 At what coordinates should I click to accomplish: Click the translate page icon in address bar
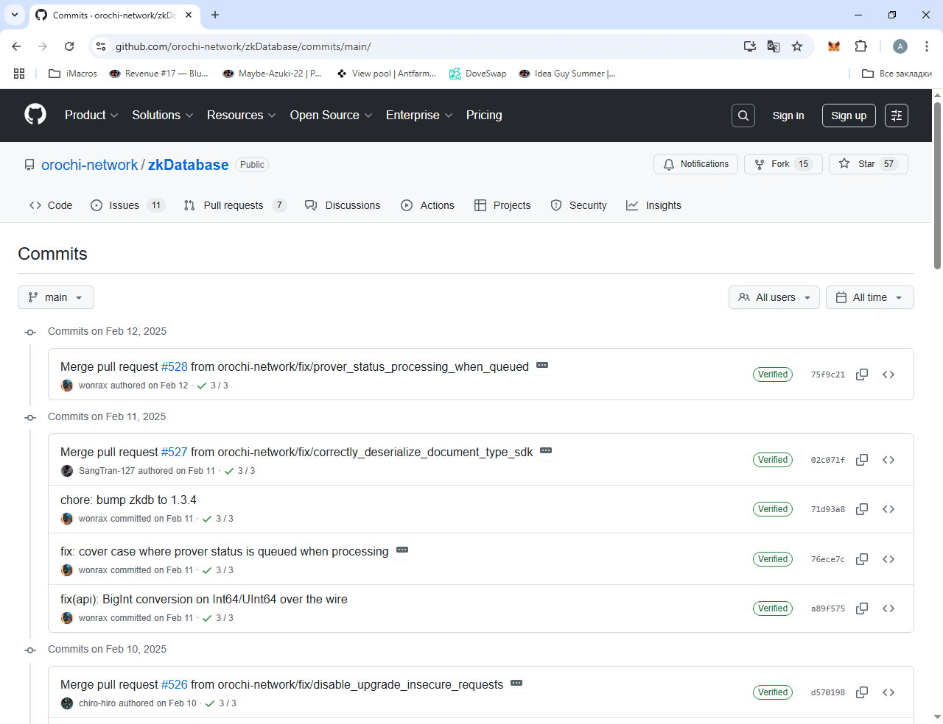(x=774, y=46)
